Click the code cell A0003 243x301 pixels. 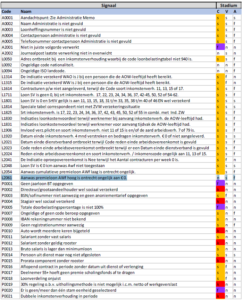pyautogui.click(x=10, y=30)
